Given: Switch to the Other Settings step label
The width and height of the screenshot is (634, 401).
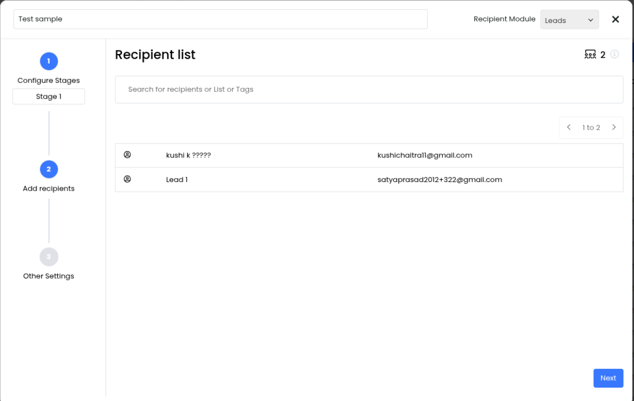Looking at the screenshot, I should pyautogui.click(x=48, y=276).
